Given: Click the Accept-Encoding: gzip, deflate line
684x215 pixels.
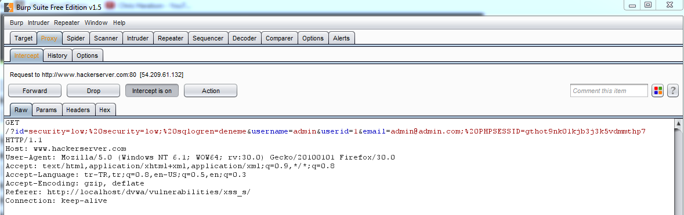Looking at the screenshot, I should click(75, 184).
